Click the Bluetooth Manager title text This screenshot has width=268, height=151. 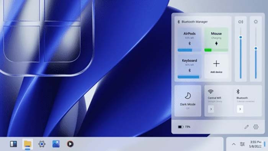194,22
